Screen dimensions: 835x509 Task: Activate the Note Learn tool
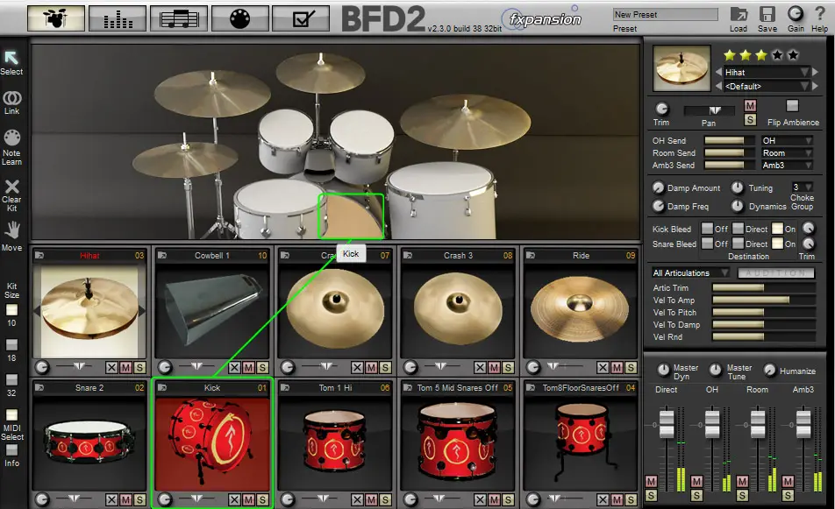coord(11,138)
